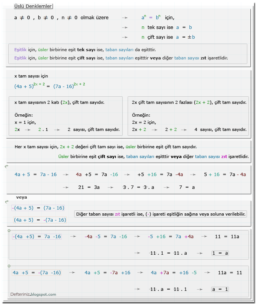The height and width of the screenshot is (304, 256).
Task: Click the note starting "Diğer taban sayısı zıt işaretli ise"
Action: (161, 214)
